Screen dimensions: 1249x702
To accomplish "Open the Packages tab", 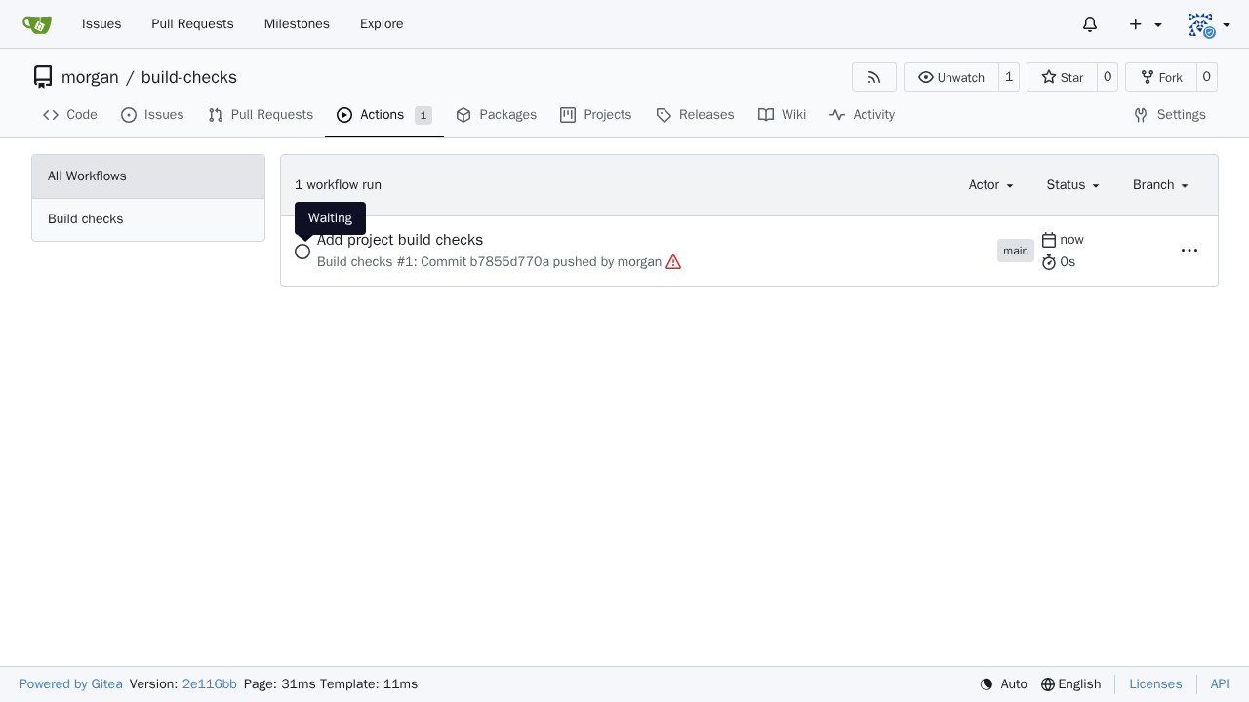I will [x=497, y=115].
